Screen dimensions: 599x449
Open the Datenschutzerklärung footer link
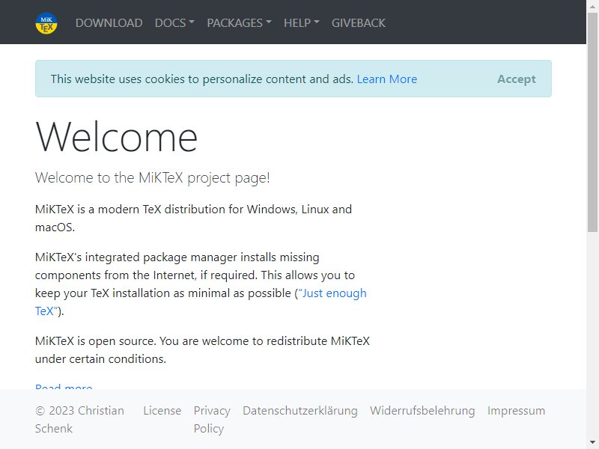click(x=300, y=411)
